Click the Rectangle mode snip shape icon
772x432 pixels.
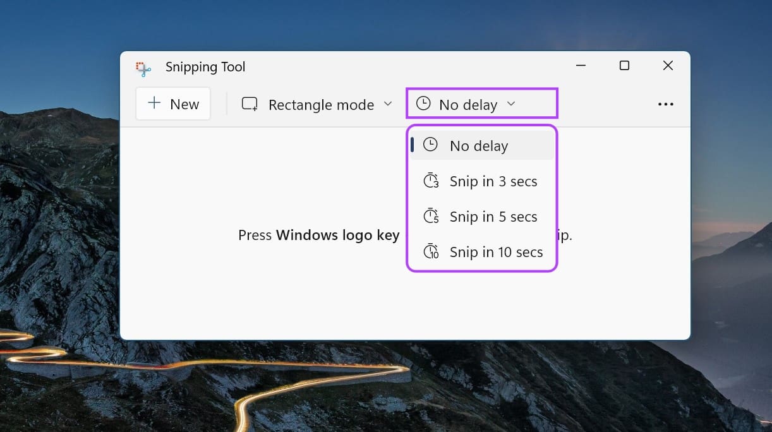click(x=250, y=104)
